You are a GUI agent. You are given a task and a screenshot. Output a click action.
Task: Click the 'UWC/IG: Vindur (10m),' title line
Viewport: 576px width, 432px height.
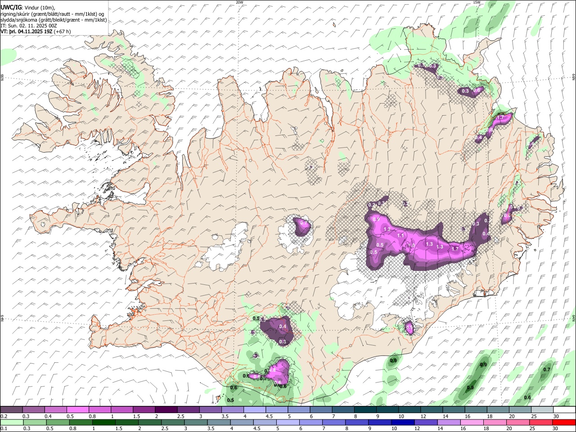27,8
